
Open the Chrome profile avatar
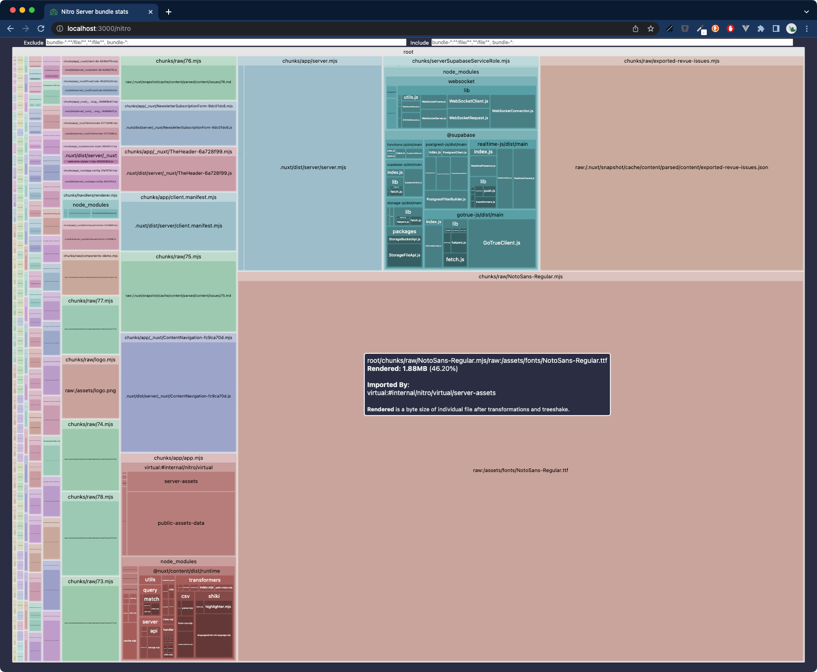pos(791,28)
